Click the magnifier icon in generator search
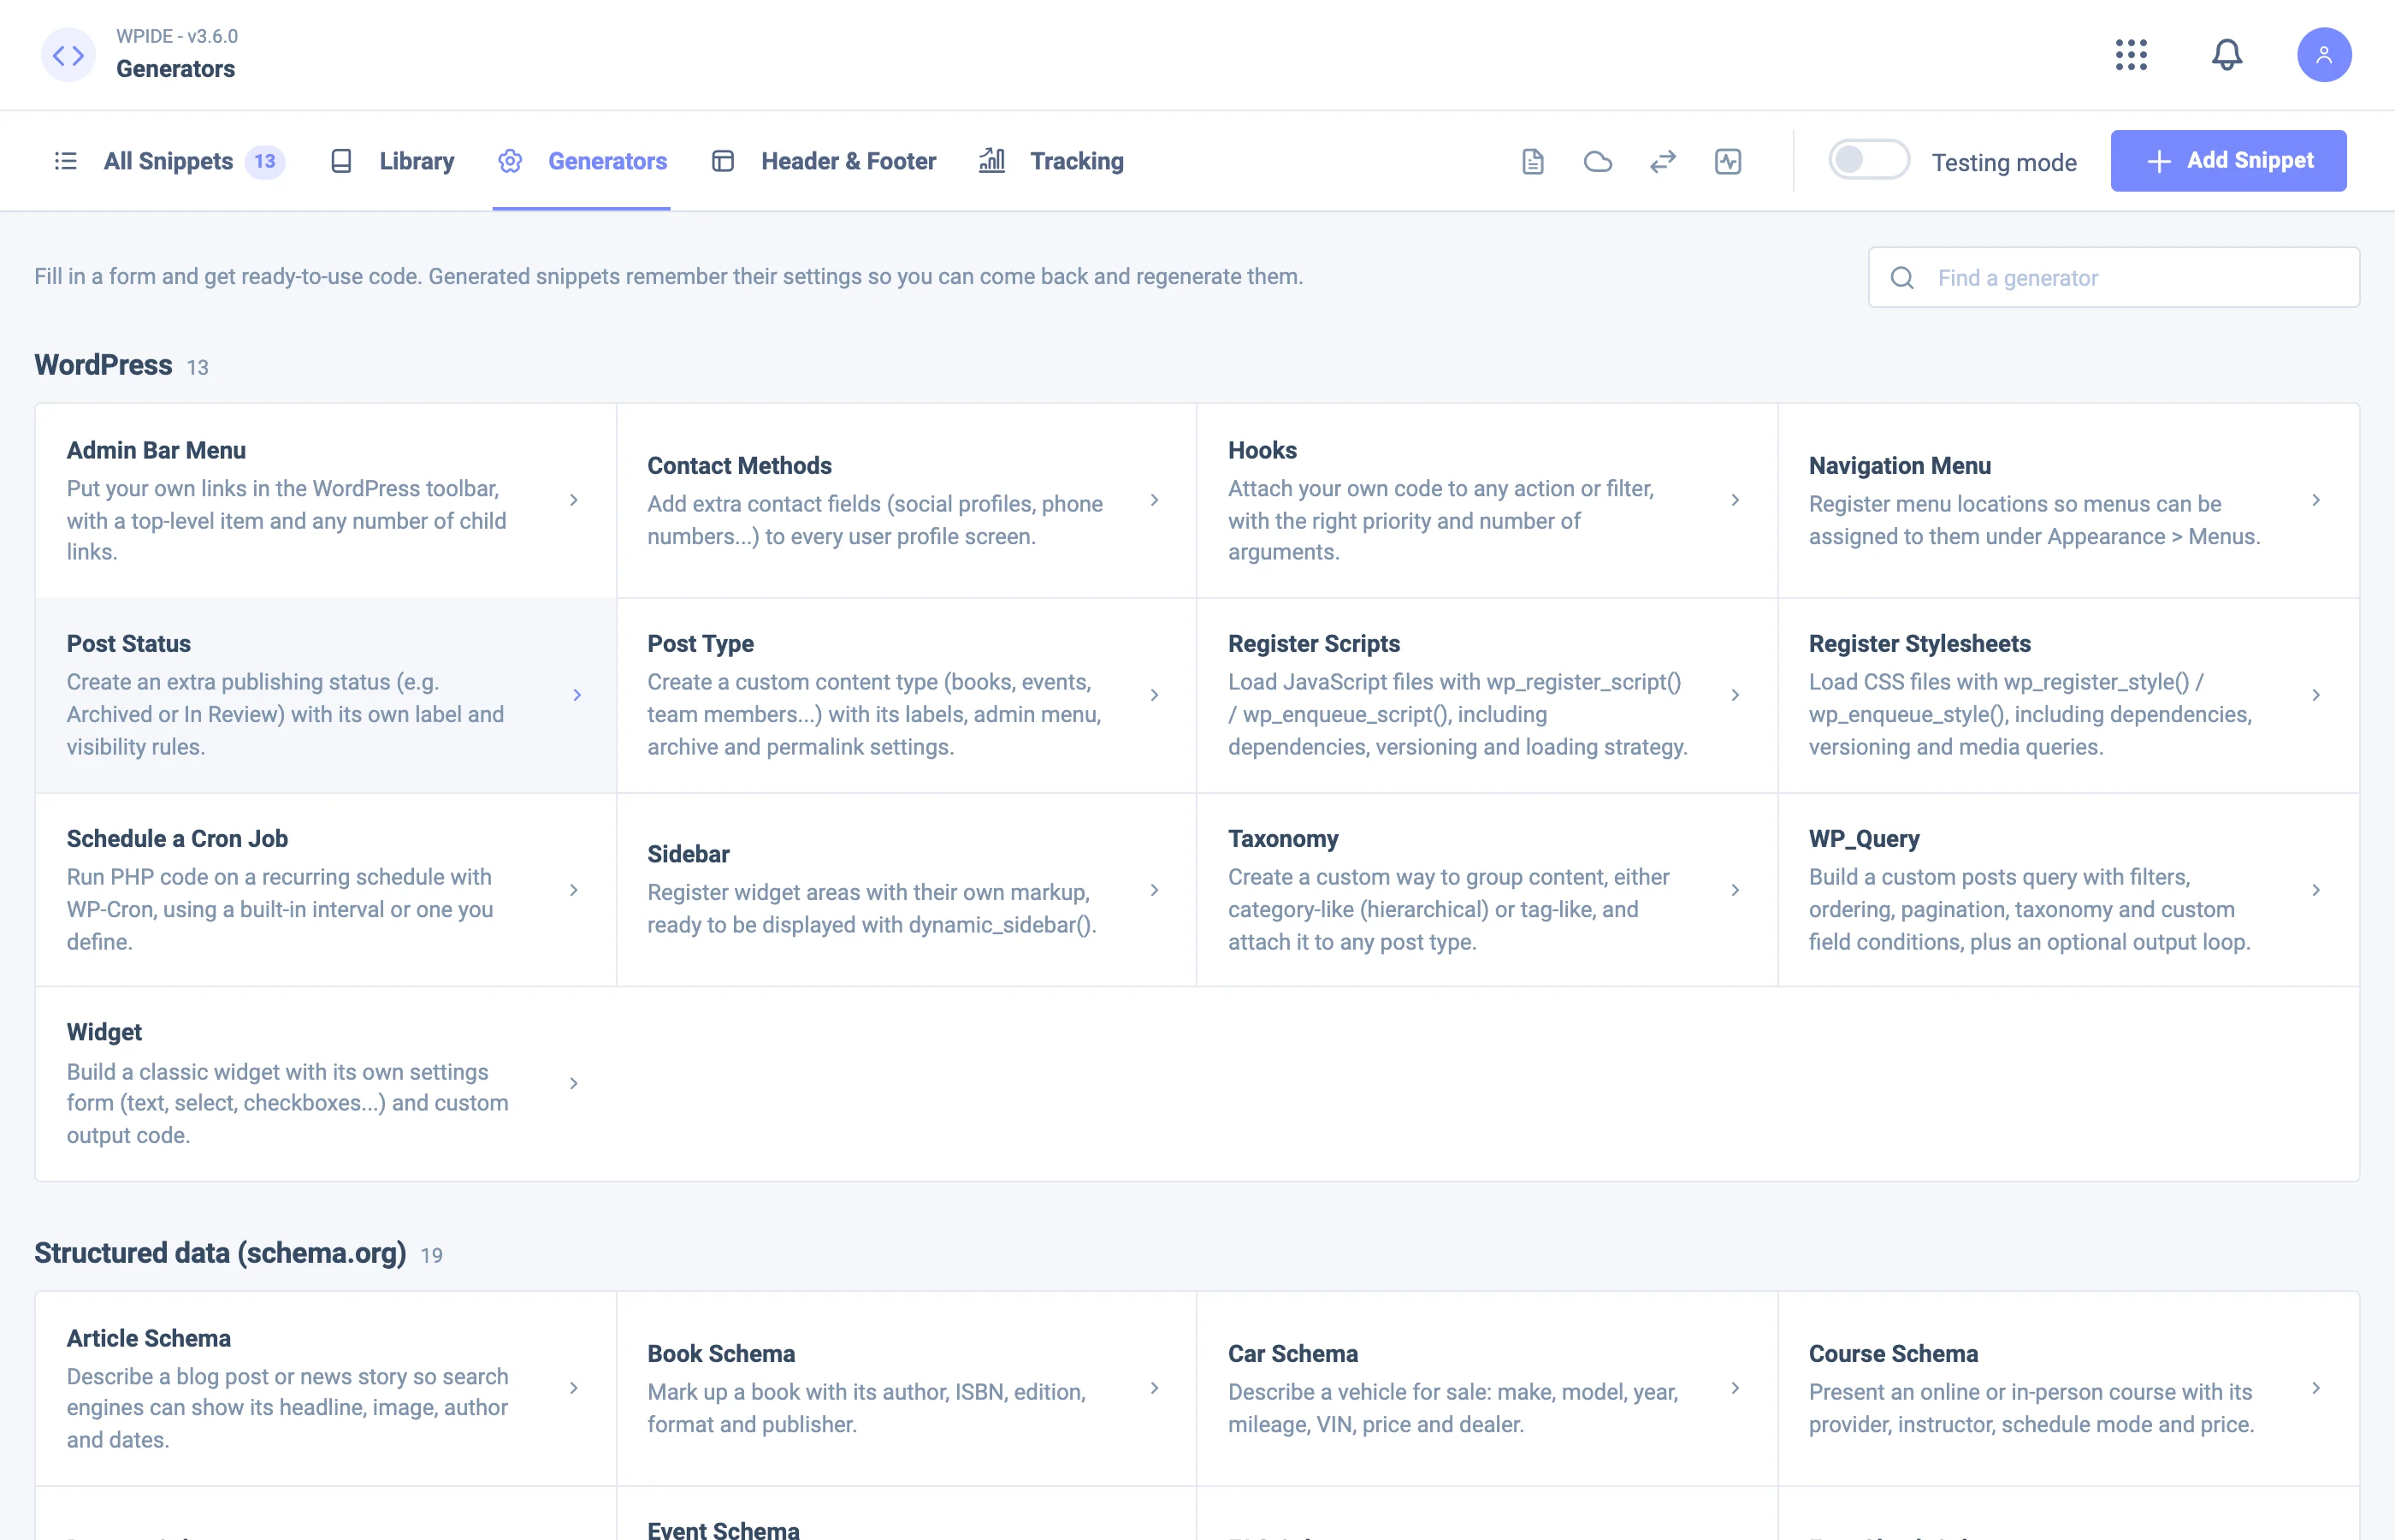This screenshot has height=1540, width=2395. (x=1902, y=278)
